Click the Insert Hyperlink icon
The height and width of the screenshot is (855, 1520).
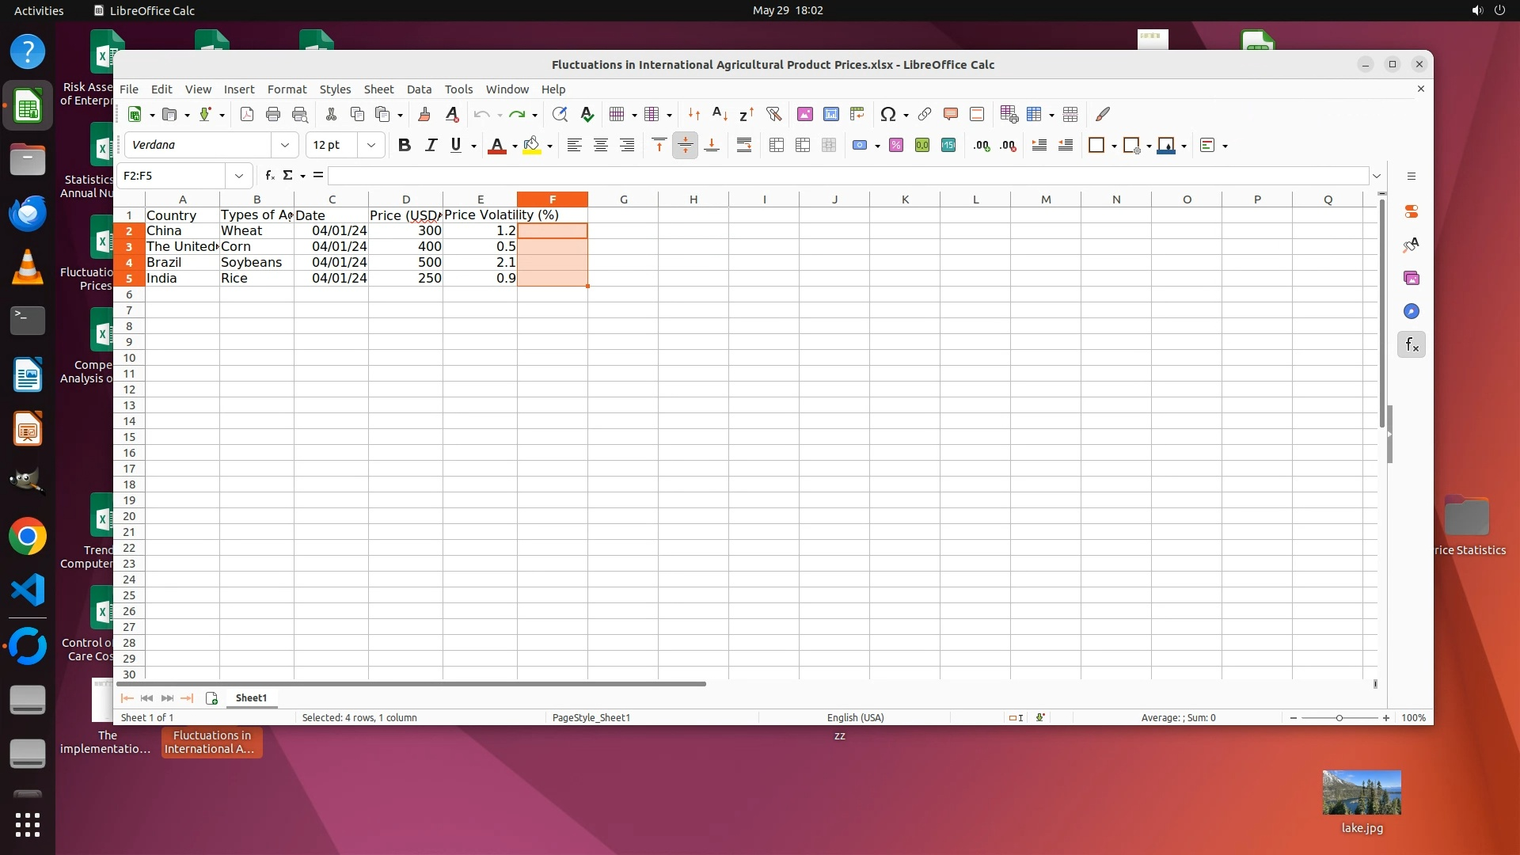(924, 115)
